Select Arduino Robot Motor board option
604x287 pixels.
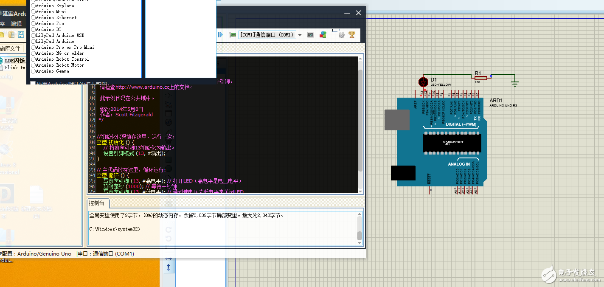click(x=58, y=65)
